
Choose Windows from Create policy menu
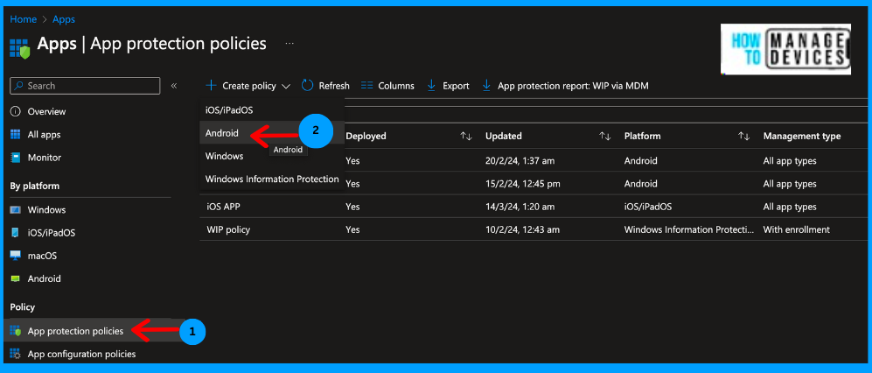click(x=273, y=156)
